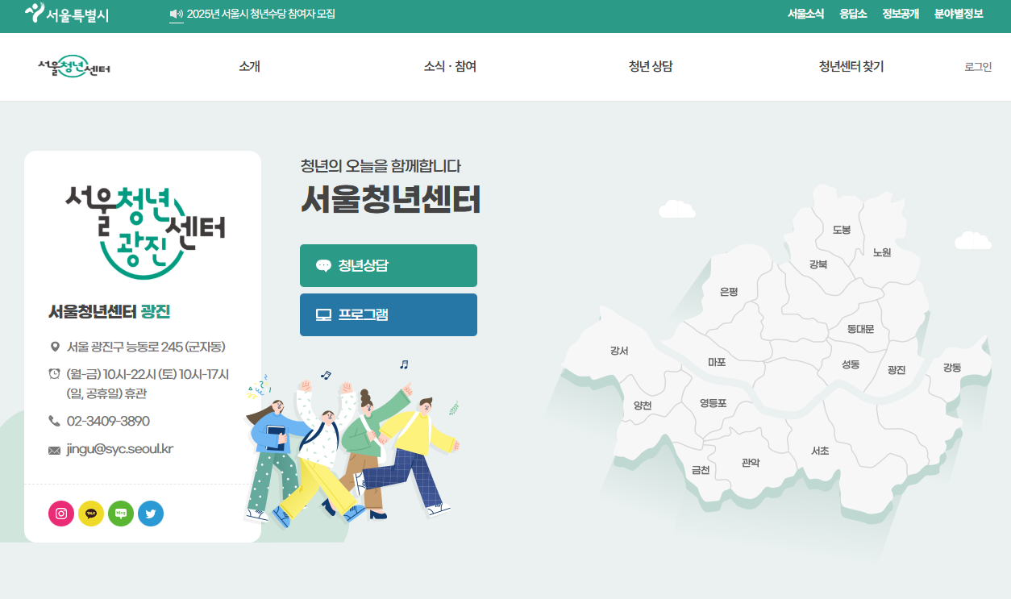Select 양천 district on the map

point(643,406)
